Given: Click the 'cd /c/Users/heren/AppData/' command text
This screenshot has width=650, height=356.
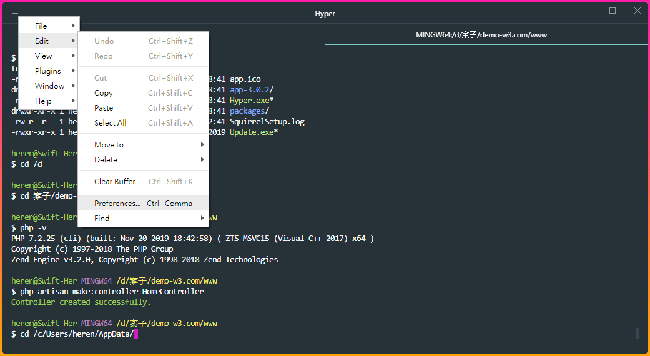Looking at the screenshot, I should click(x=77, y=334).
